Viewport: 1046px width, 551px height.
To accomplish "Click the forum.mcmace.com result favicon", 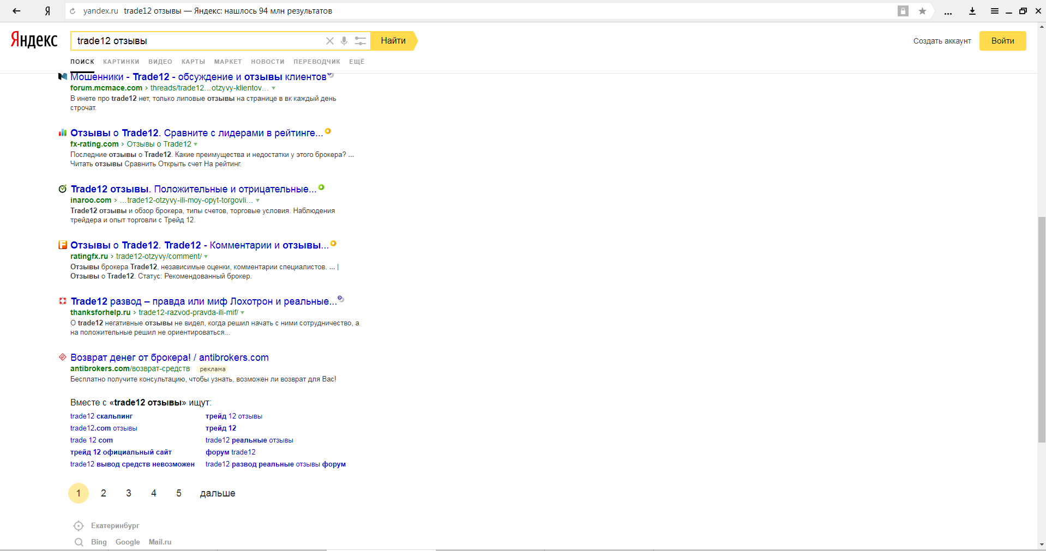I will pos(63,77).
